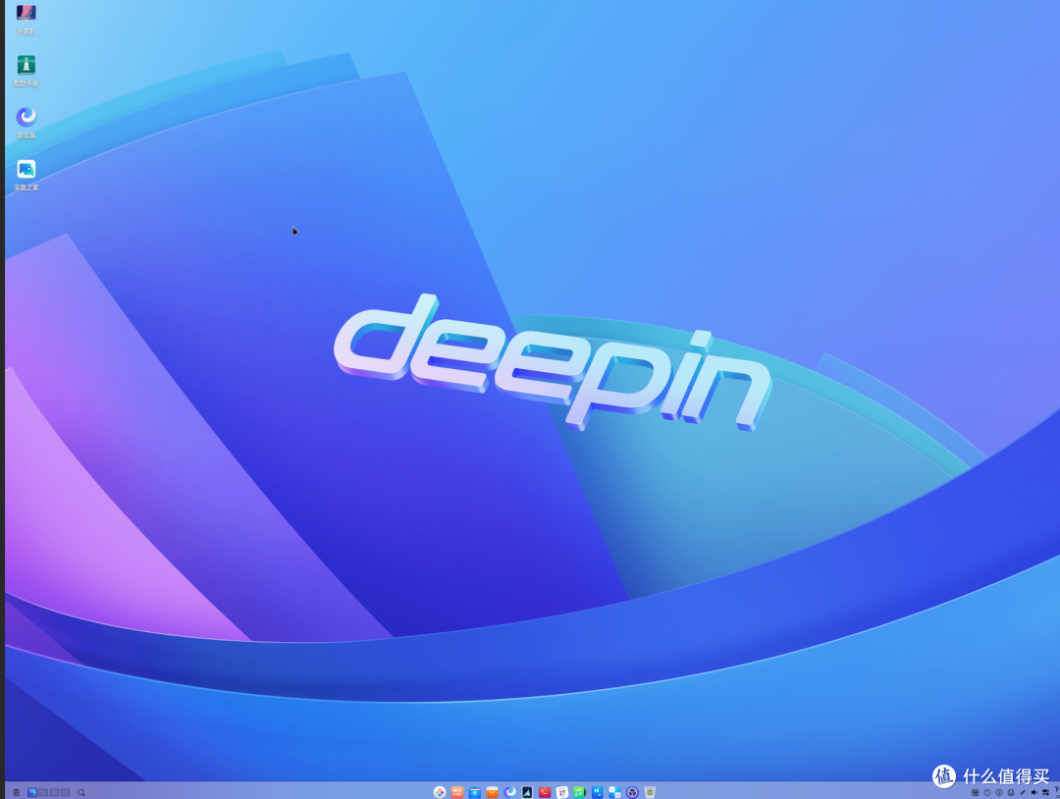Screen dimensions: 1060x799
Task: Open the multitasking view dock icon
Action: point(457,792)
